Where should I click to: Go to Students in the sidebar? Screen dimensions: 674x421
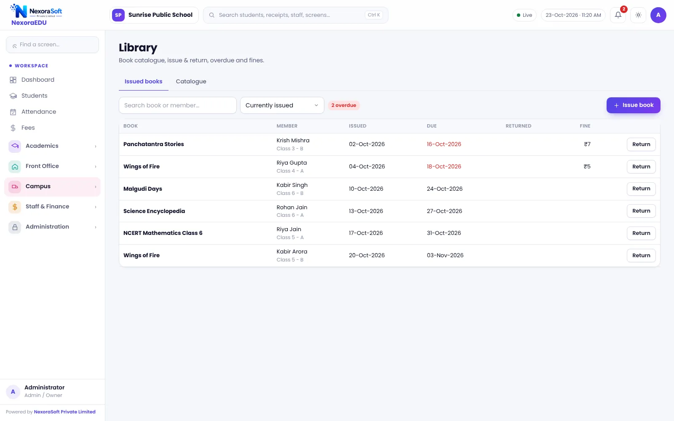[52, 96]
